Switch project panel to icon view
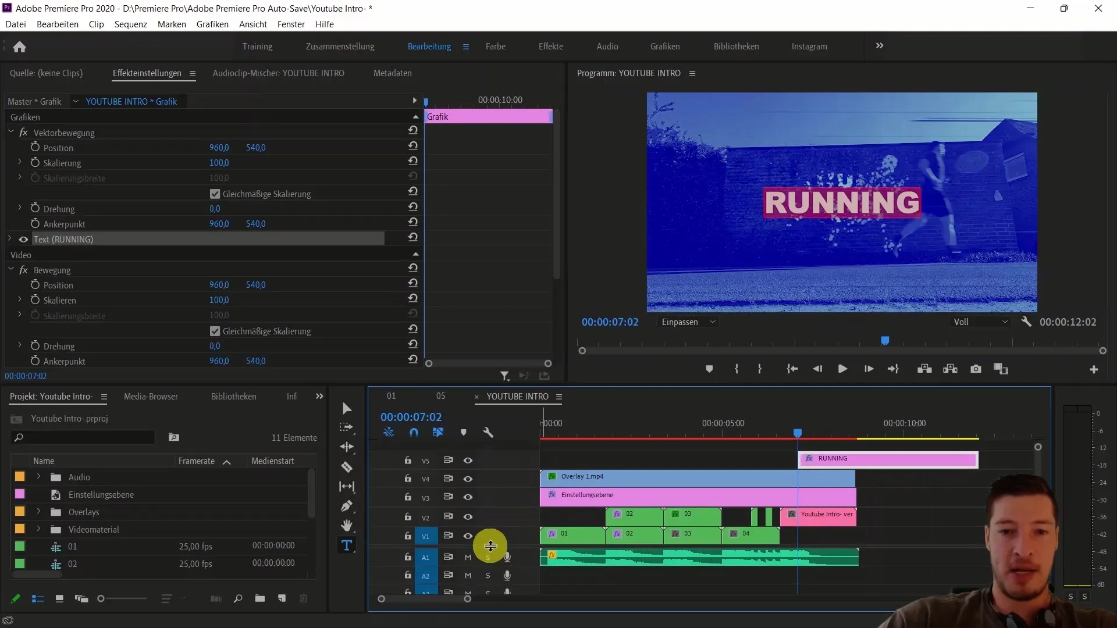The image size is (1117, 628). click(59, 598)
